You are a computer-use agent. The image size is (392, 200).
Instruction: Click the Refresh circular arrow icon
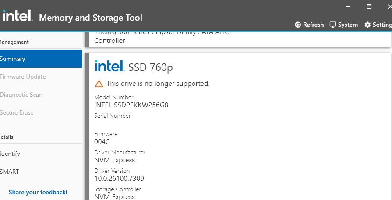298,25
